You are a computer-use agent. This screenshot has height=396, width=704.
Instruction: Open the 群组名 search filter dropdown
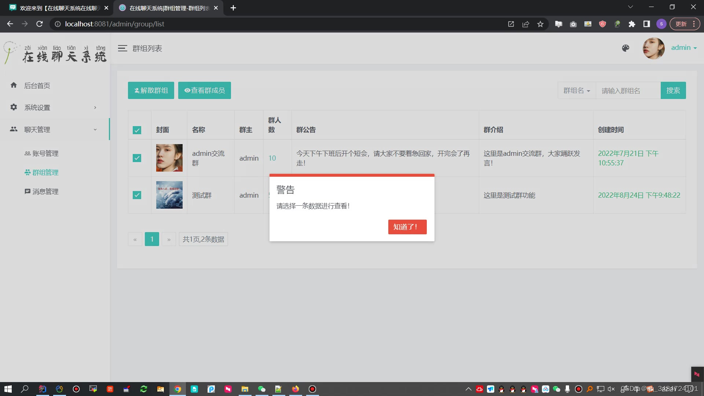pos(576,90)
